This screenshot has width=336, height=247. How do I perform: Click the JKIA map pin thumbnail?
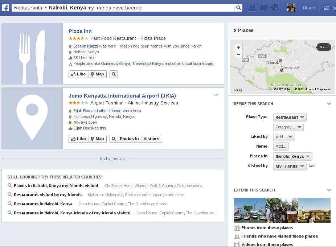pyautogui.click(x=32, y=118)
